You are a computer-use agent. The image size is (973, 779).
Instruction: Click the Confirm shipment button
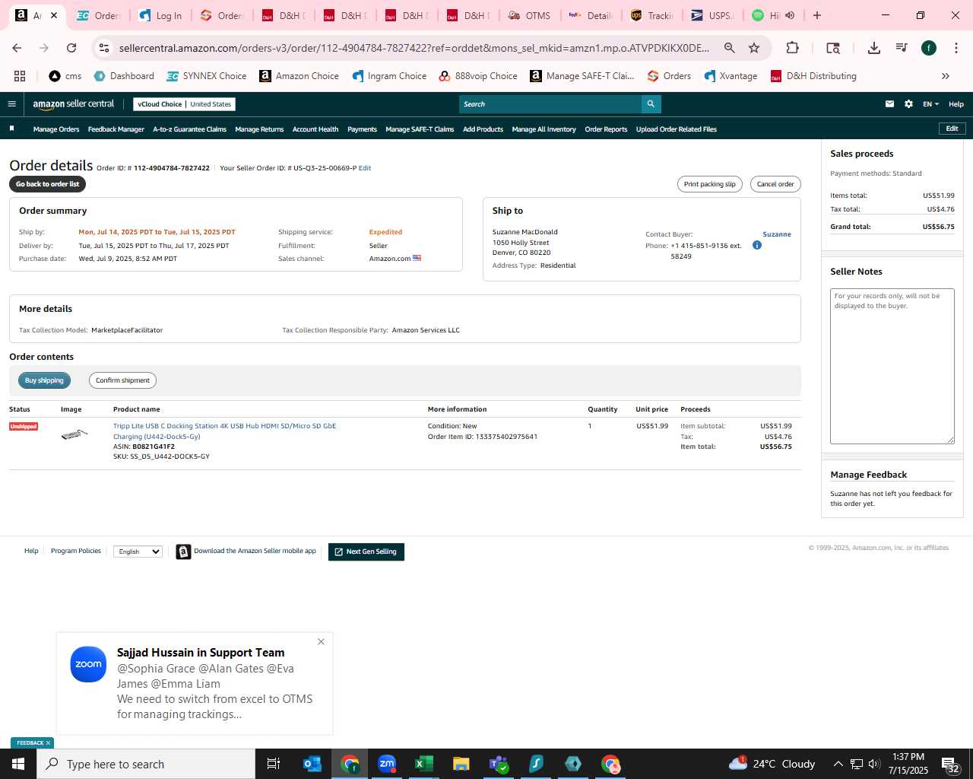pyautogui.click(x=122, y=380)
